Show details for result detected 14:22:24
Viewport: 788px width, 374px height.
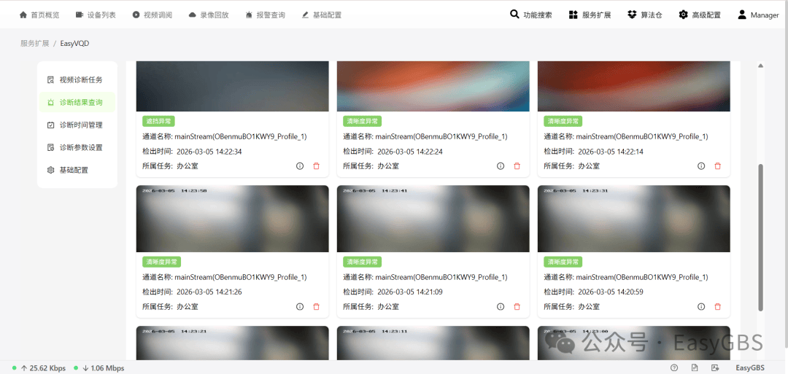point(501,166)
